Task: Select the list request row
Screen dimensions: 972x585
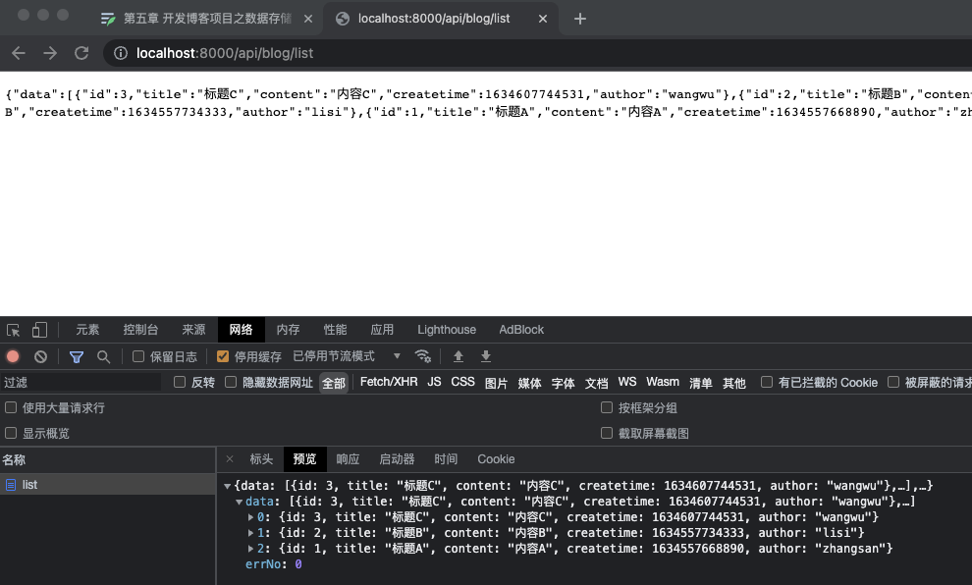Action: 108,485
